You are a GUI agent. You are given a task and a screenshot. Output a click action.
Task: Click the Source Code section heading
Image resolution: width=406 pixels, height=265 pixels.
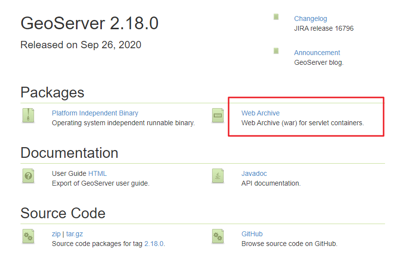pyautogui.click(x=63, y=213)
